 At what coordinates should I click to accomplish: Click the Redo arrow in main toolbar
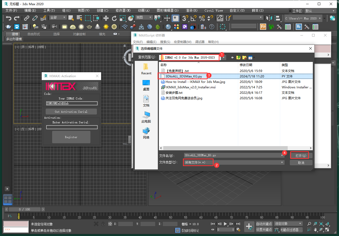click(x=17, y=18)
